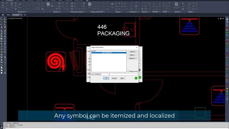Click large sheet icon in Electrical panel

pos(48,4)
